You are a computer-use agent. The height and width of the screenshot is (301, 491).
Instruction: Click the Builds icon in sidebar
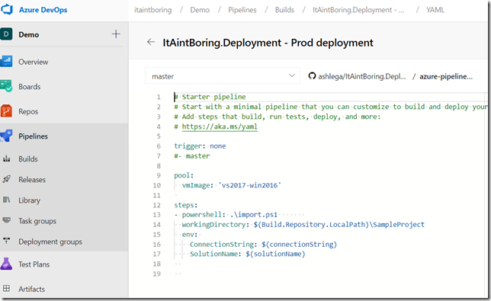[x=7, y=159]
